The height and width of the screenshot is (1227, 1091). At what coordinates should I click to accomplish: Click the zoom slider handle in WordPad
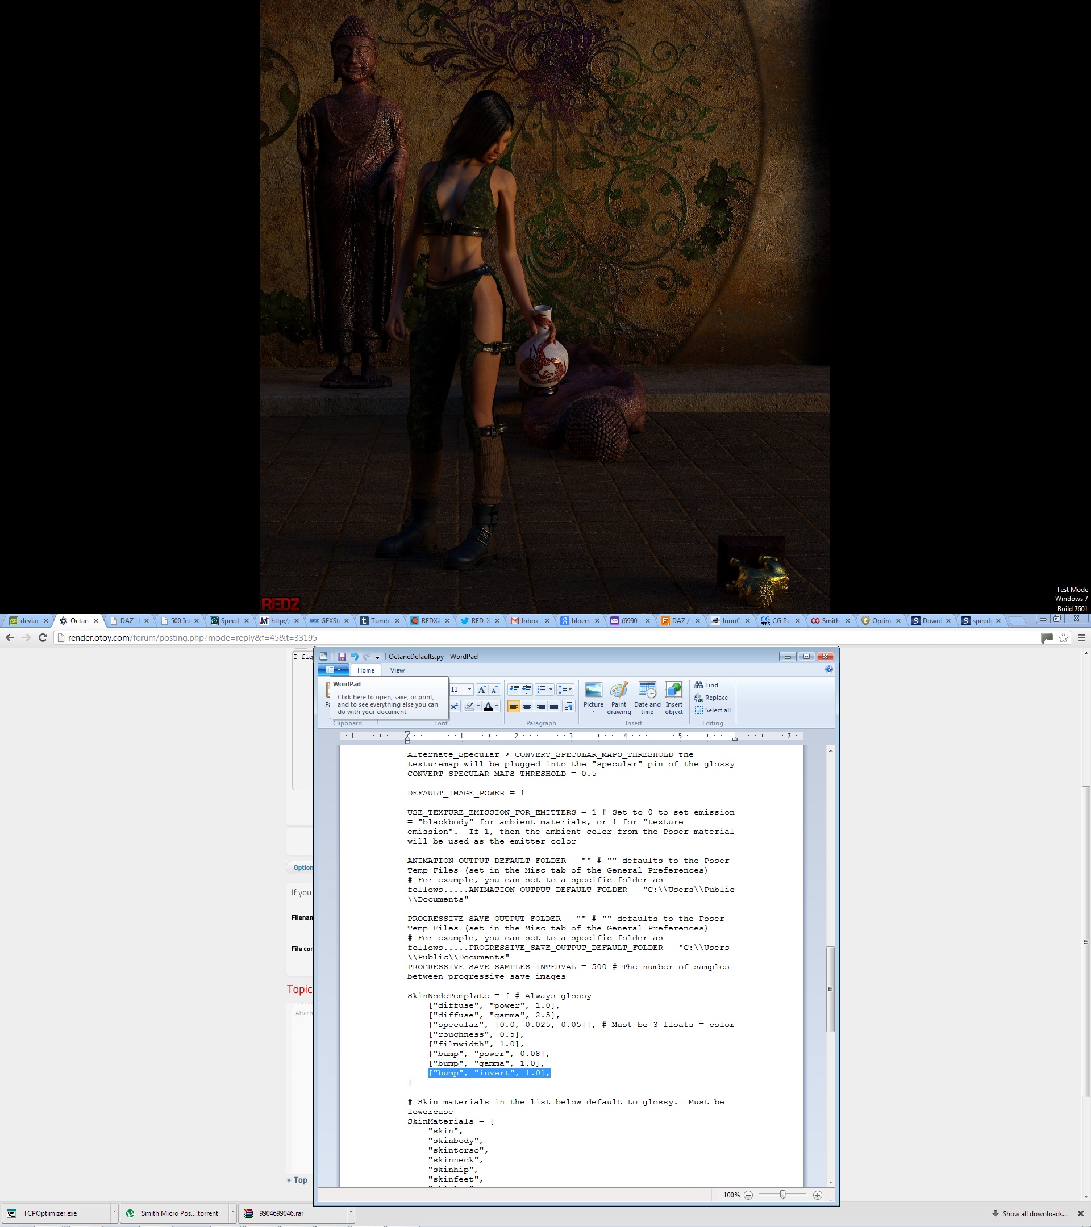click(782, 1195)
